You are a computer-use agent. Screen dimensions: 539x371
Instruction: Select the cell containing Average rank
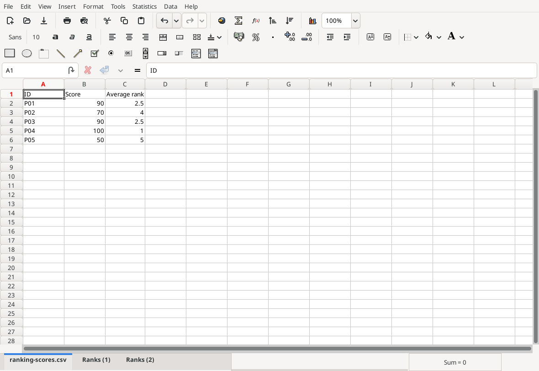(125, 94)
